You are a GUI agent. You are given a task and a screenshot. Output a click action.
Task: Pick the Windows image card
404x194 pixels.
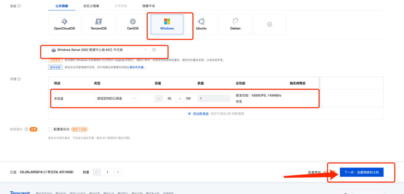coord(167,24)
